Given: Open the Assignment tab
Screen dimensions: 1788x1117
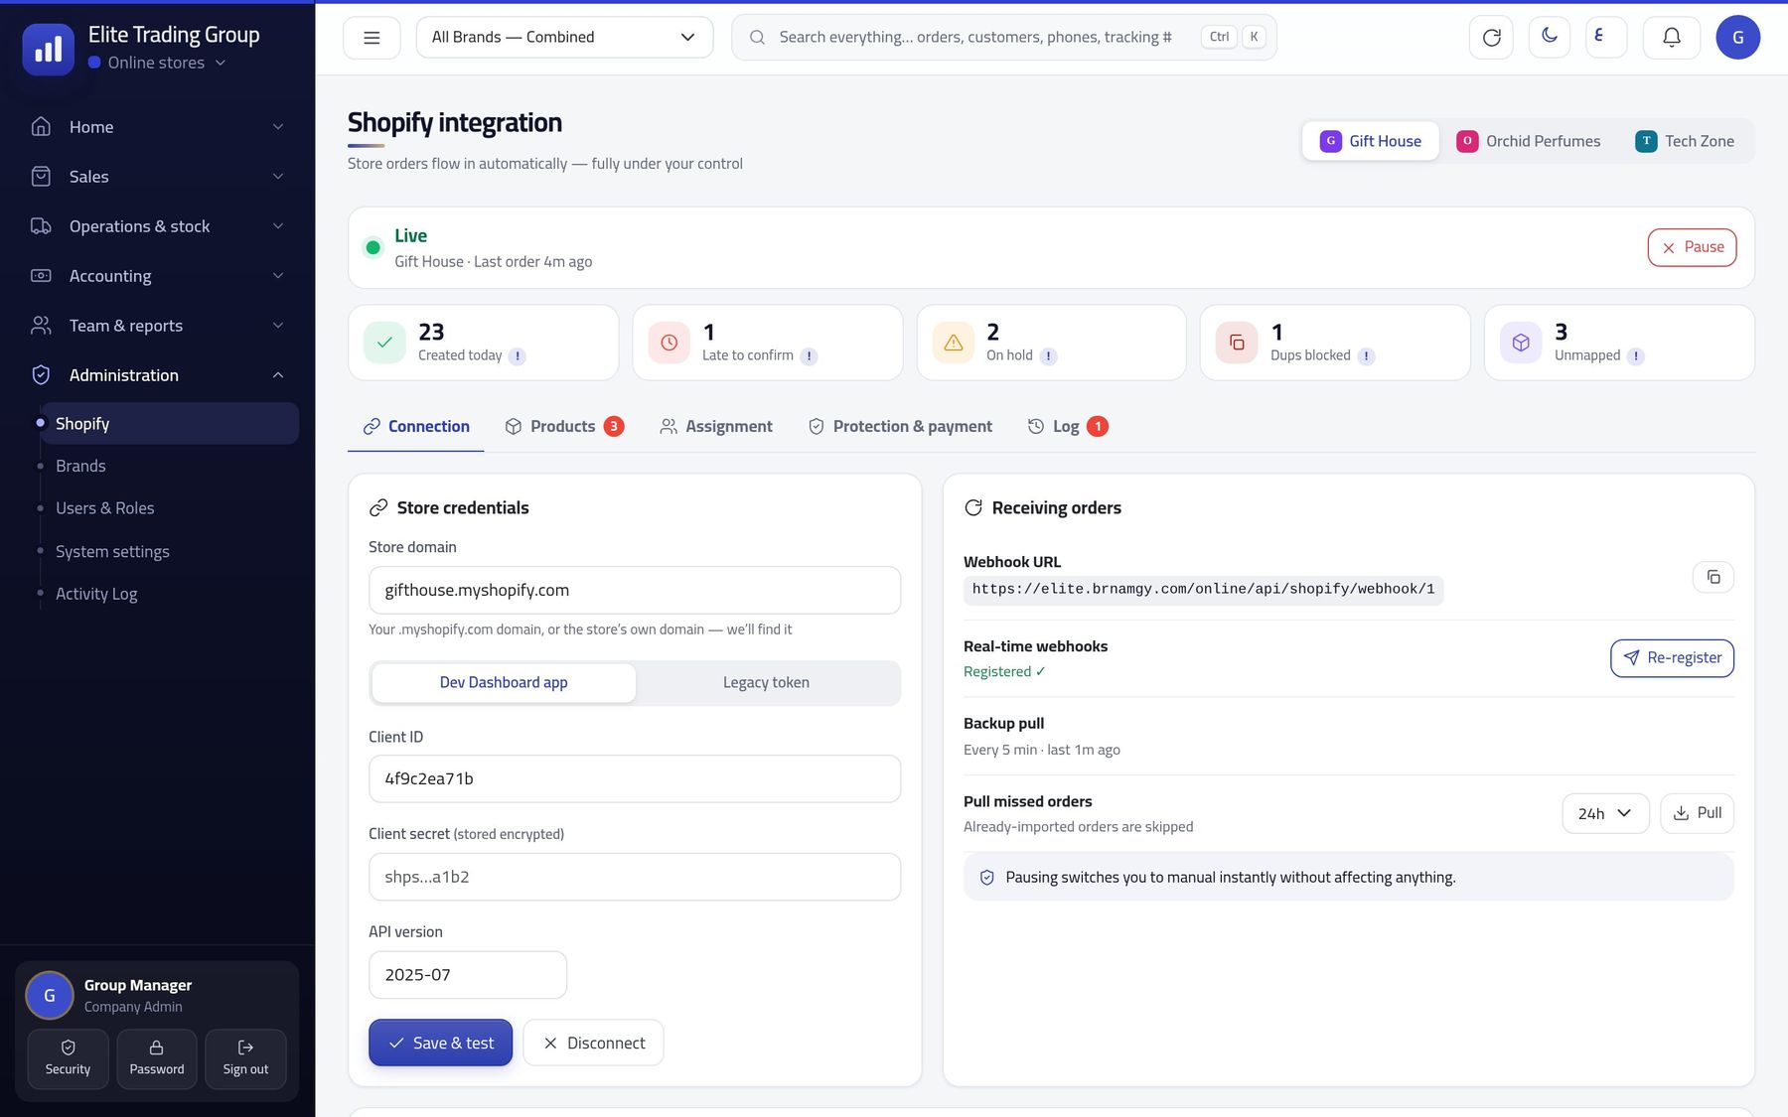Looking at the screenshot, I should click(716, 426).
